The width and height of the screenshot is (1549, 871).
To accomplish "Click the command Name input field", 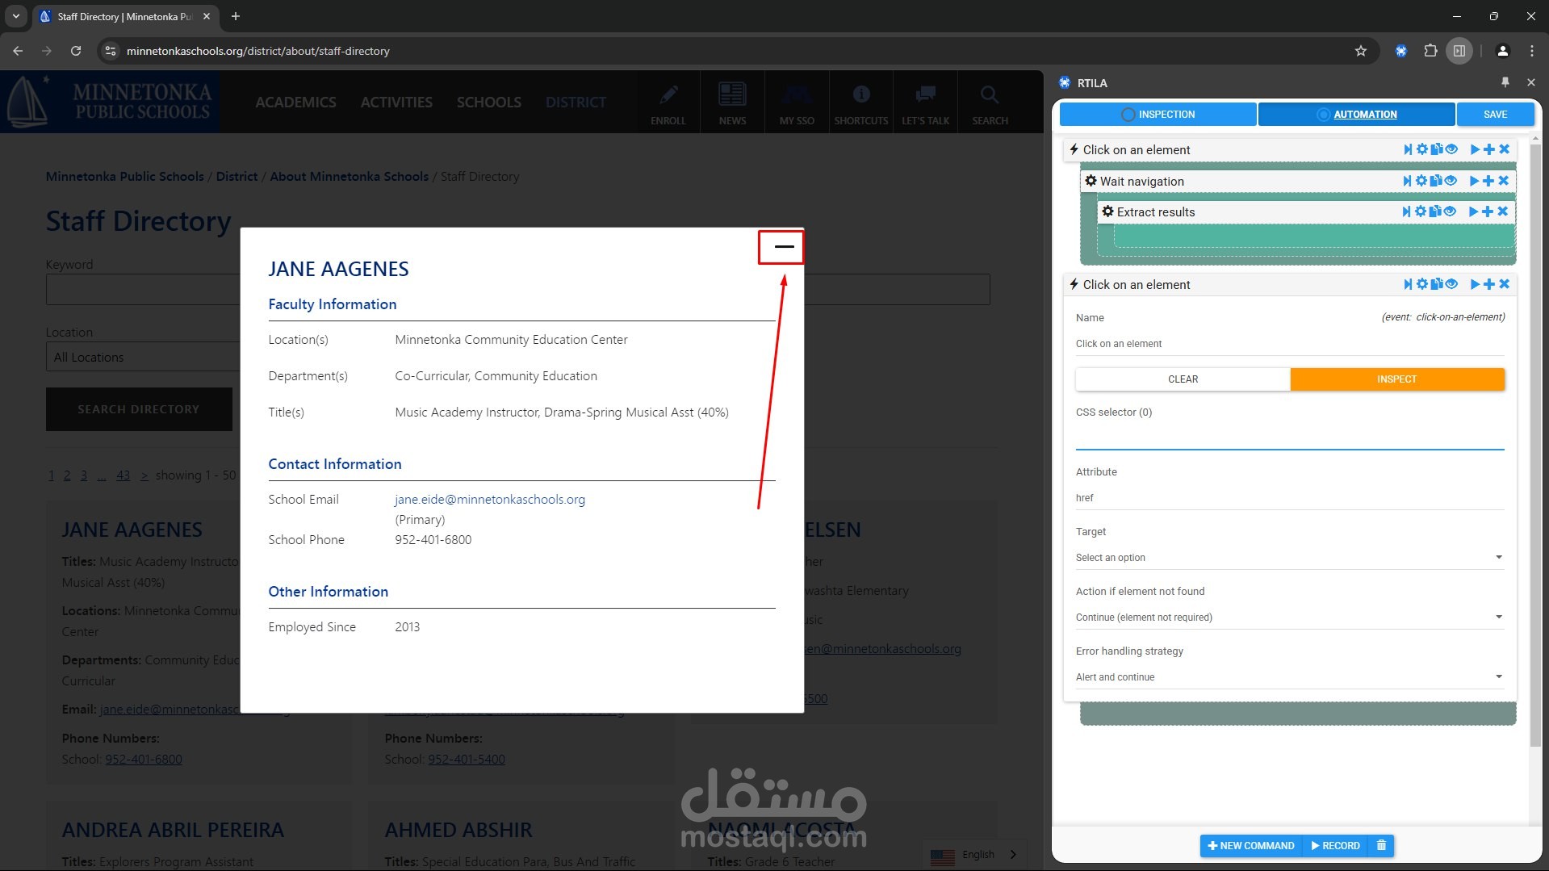I will (1289, 344).
